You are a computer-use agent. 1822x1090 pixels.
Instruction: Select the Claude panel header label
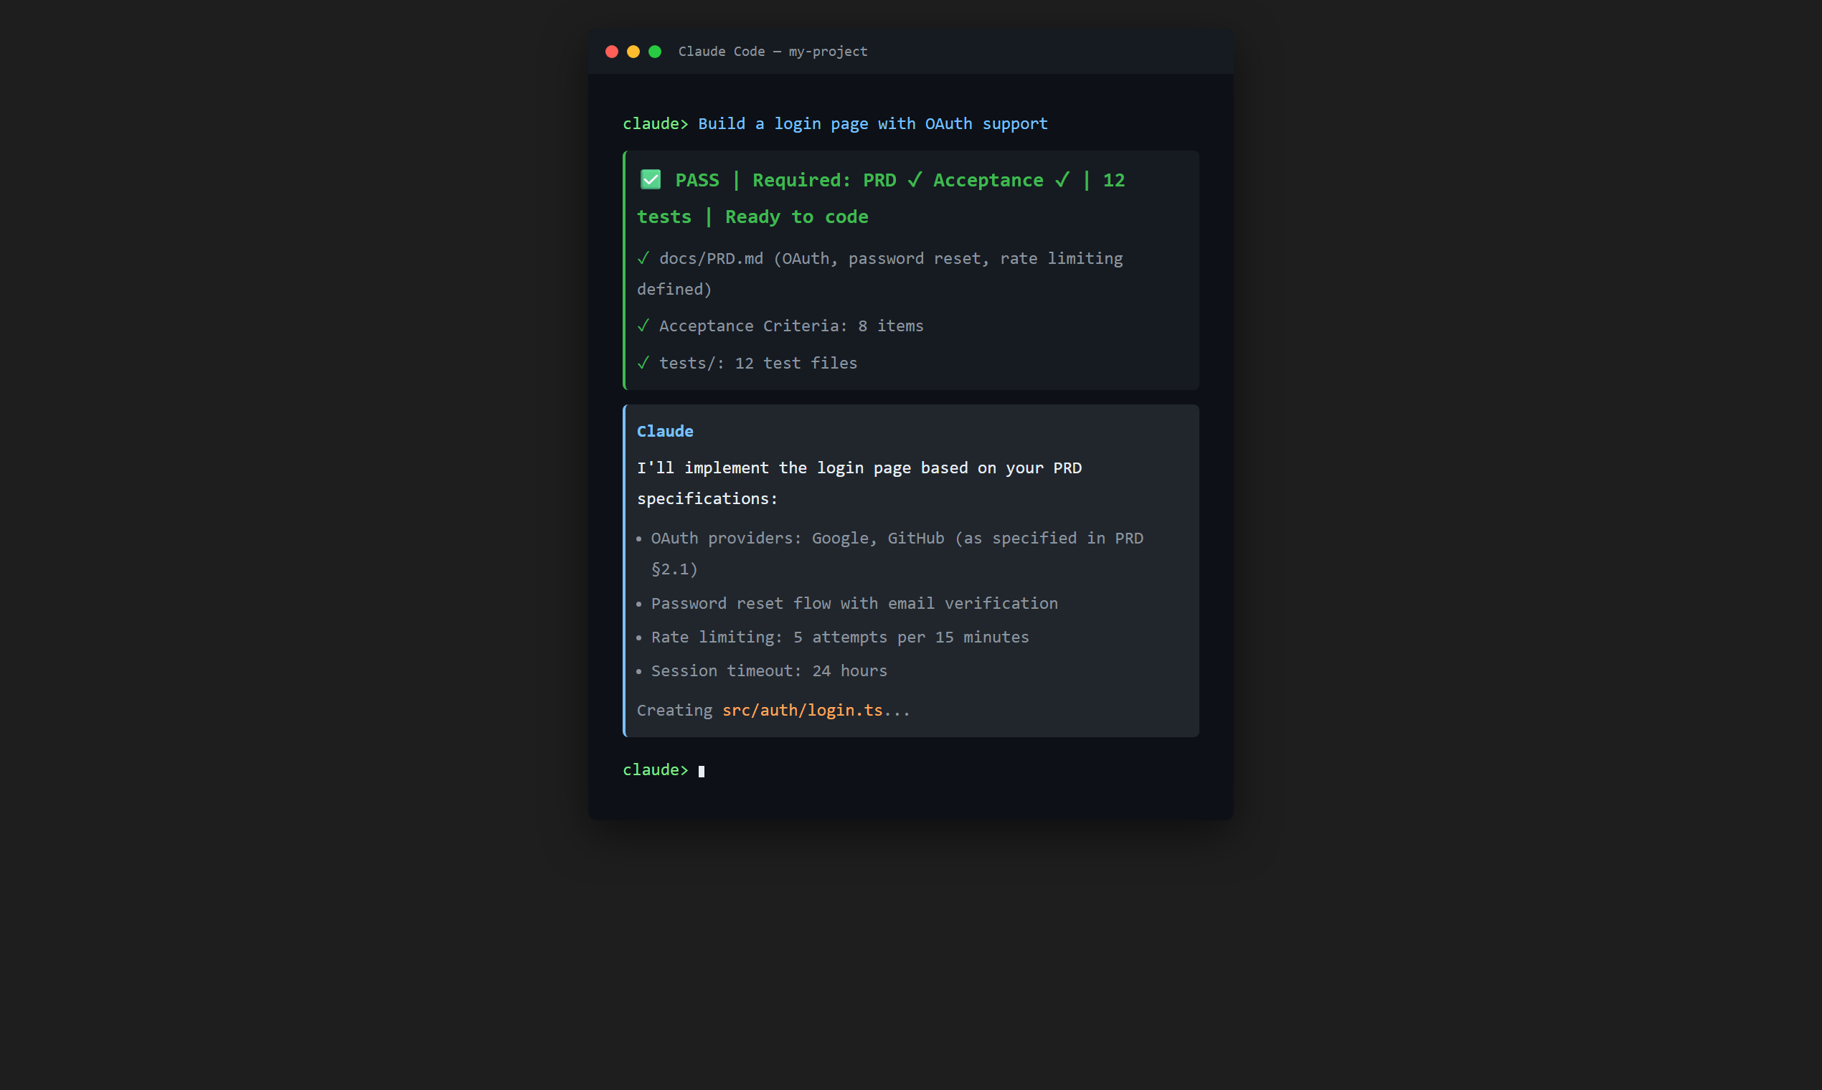point(665,431)
